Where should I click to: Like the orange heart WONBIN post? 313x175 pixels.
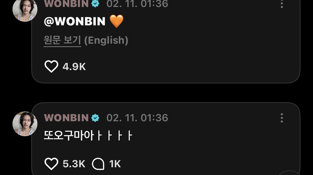[x=51, y=67]
